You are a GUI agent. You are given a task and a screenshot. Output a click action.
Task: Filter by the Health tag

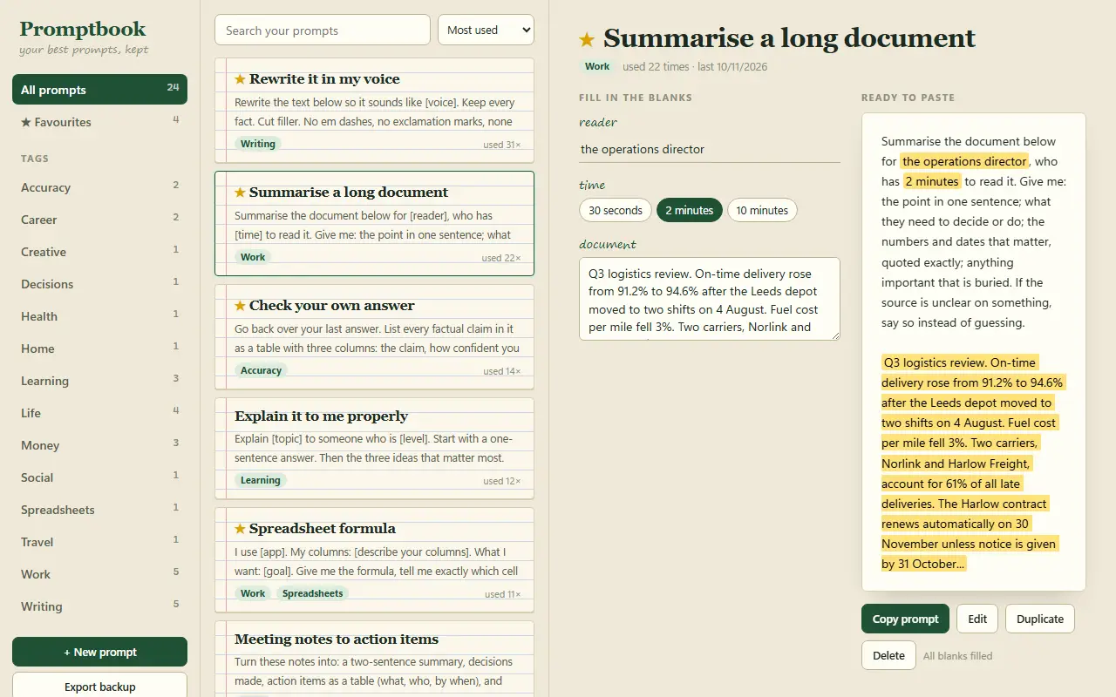[x=99, y=316]
